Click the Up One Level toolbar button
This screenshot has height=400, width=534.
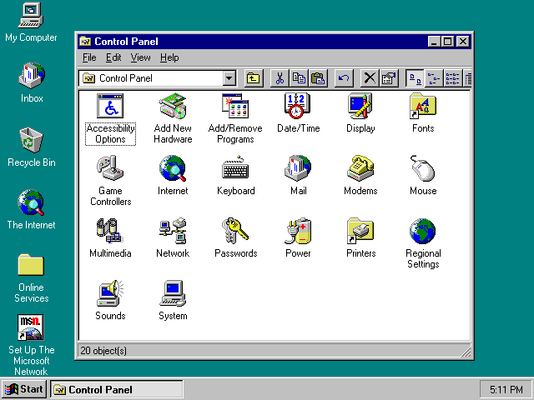(x=253, y=78)
